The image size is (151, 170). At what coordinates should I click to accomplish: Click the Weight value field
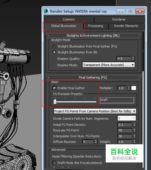pyautogui.click(x=125, y=142)
